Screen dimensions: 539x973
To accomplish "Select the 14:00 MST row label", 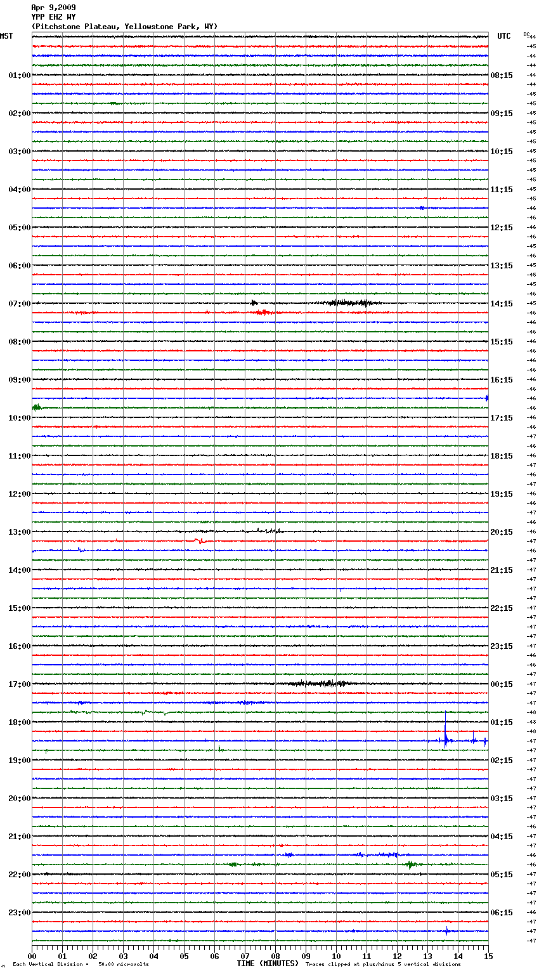I will 20,570.
